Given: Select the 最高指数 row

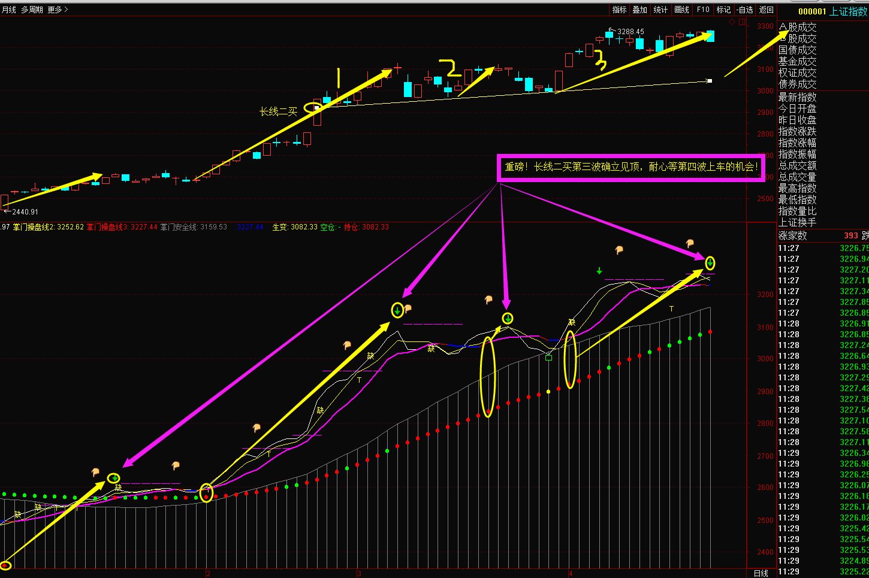Looking at the screenshot, I should tap(797, 188).
